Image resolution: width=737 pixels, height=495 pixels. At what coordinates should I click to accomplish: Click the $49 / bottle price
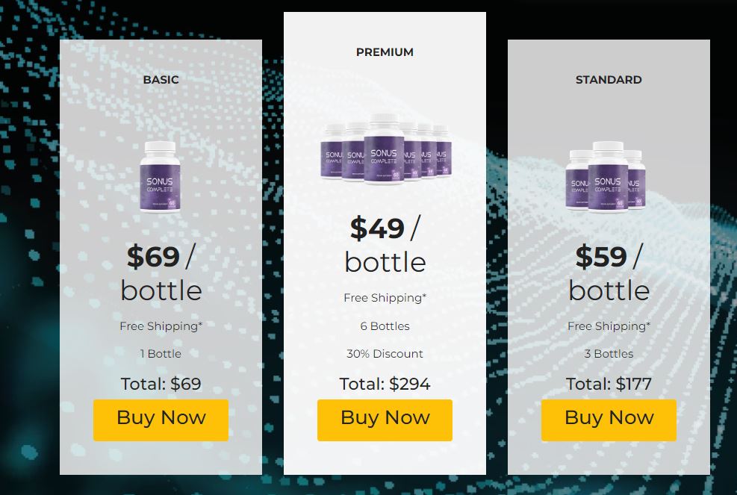pos(385,245)
